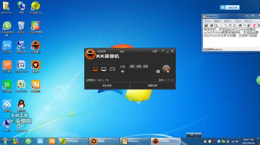Click the cut scissors icon in NoteIcon toolbar
The height and width of the screenshot is (145, 260).
pyautogui.click(x=221, y=25)
